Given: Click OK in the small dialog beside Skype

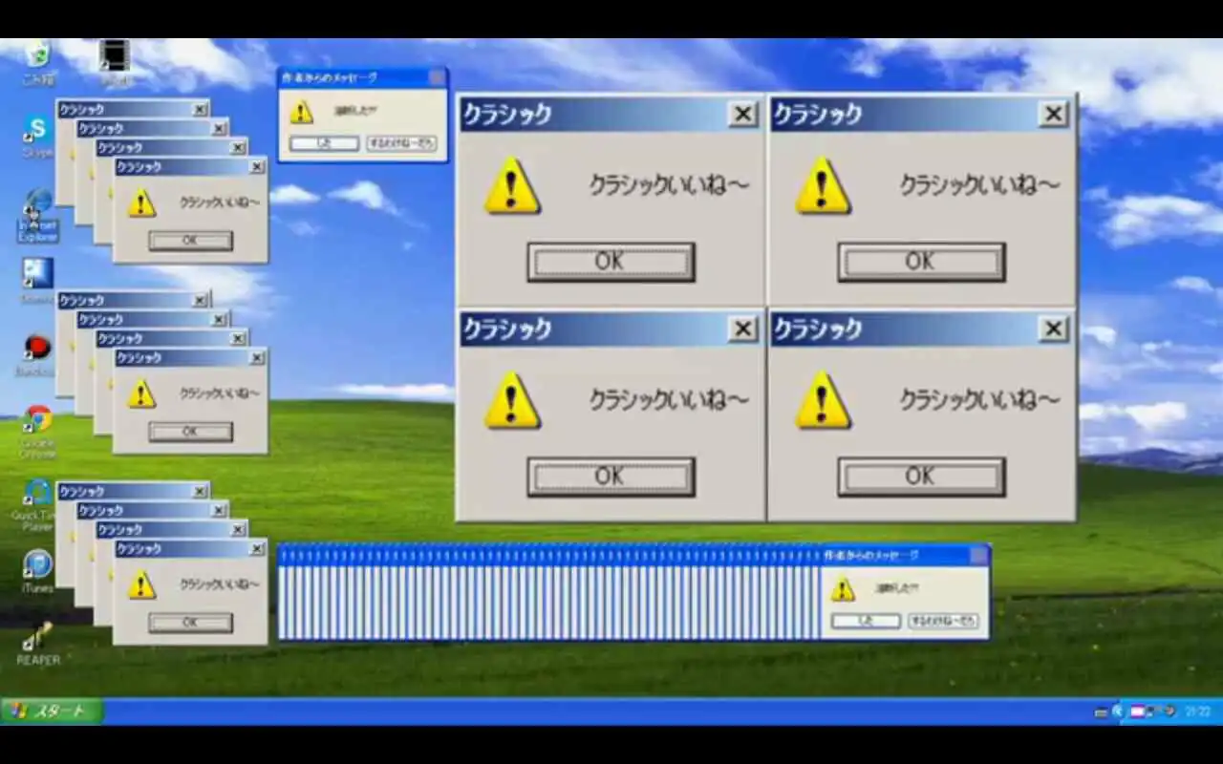Looking at the screenshot, I should (190, 241).
